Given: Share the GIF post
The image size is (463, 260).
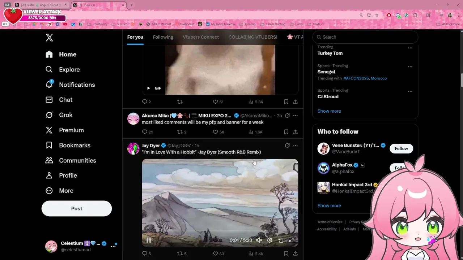Looking at the screenshot, I should 296,102.
